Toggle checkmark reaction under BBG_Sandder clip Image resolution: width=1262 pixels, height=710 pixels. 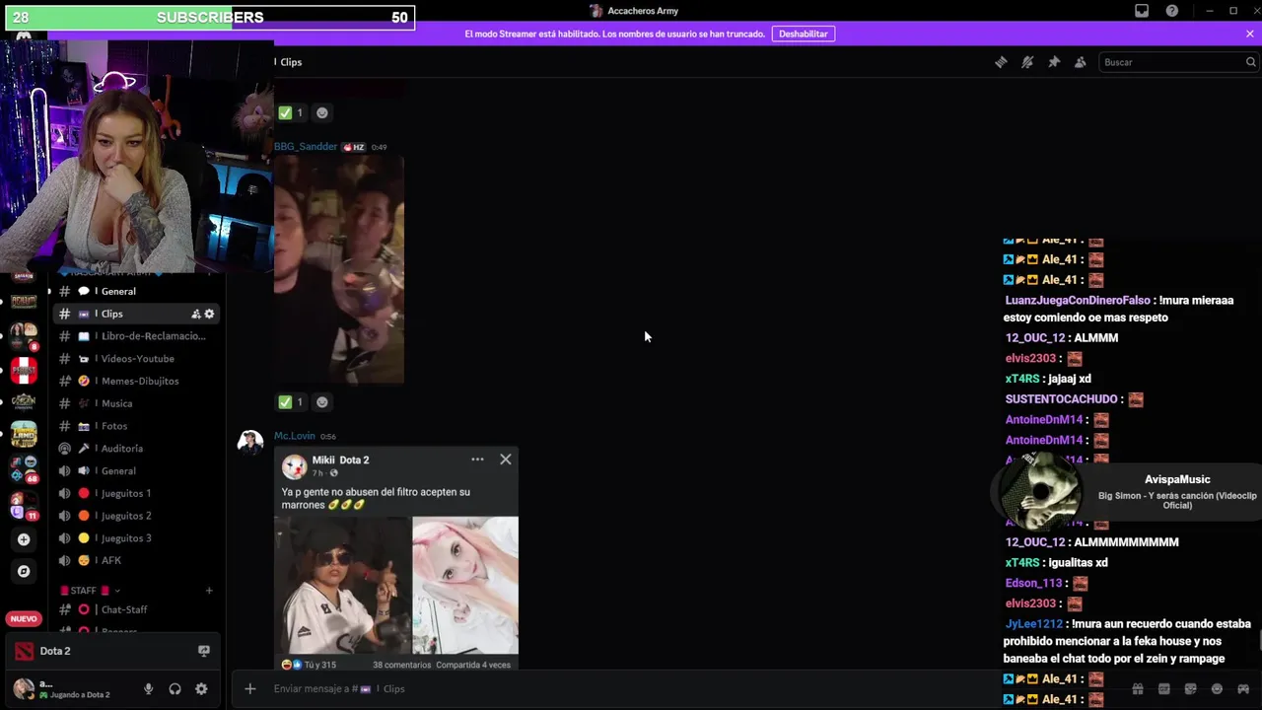[291, 401]
